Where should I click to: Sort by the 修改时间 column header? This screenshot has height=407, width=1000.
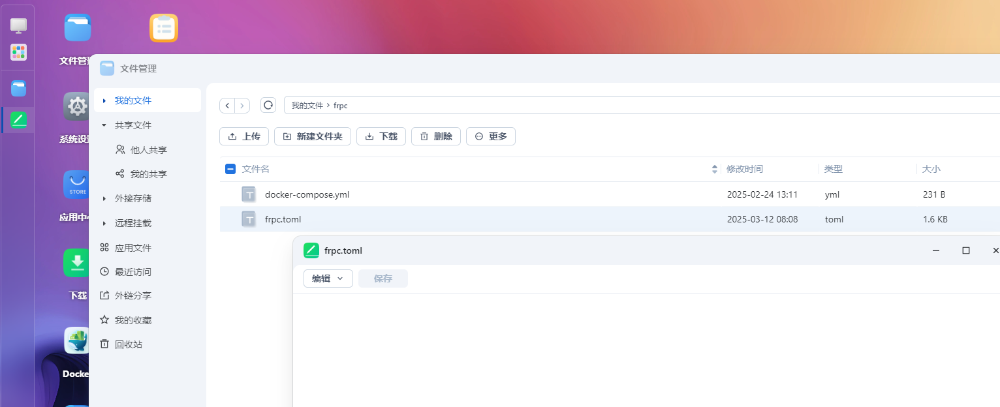745,169
